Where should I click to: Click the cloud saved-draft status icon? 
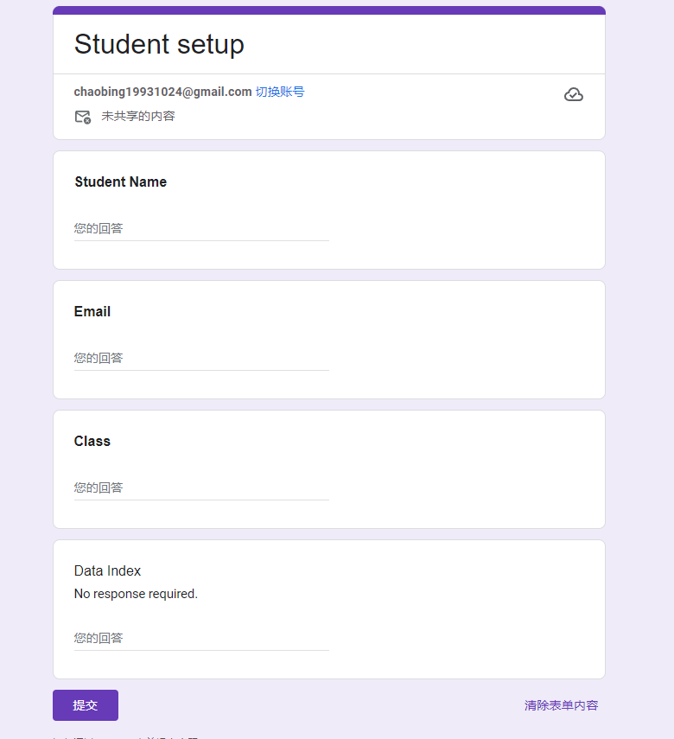click(574, 95)
